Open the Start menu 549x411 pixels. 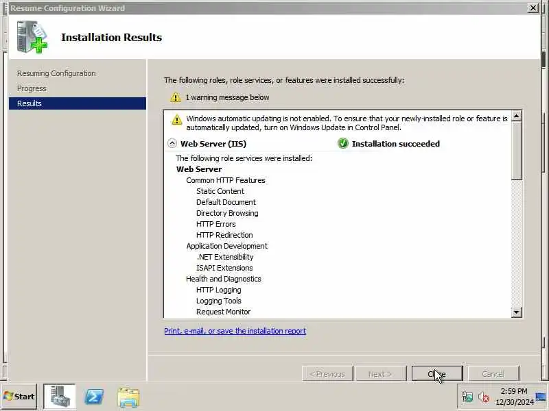click(x=19, y=397)
